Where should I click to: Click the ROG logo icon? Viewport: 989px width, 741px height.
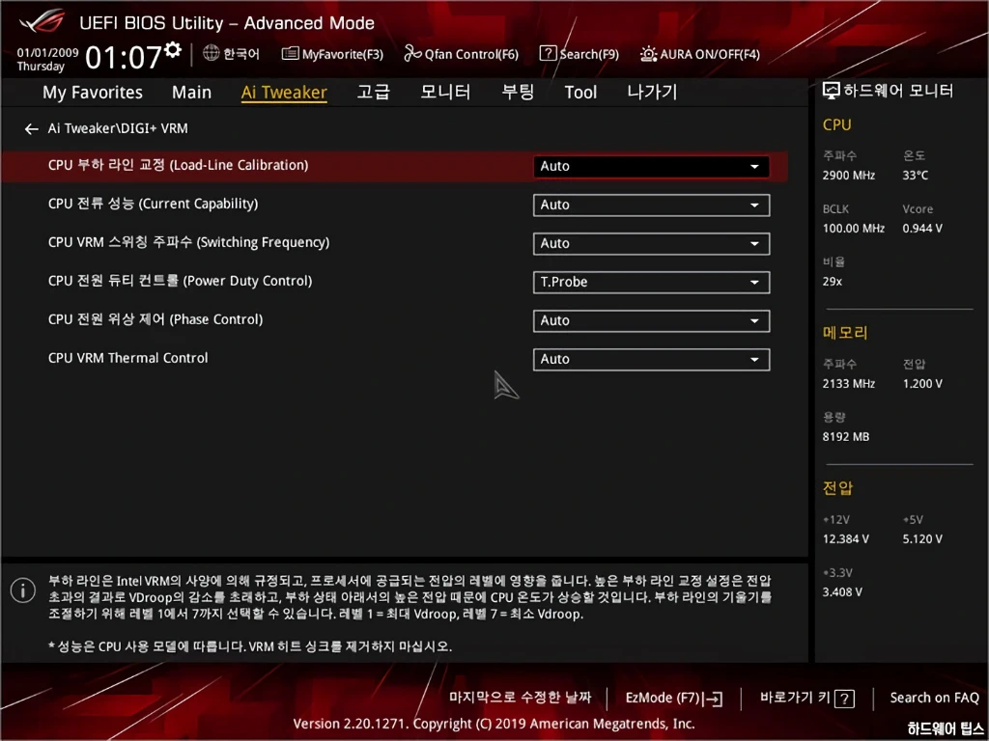pos(42,21)
